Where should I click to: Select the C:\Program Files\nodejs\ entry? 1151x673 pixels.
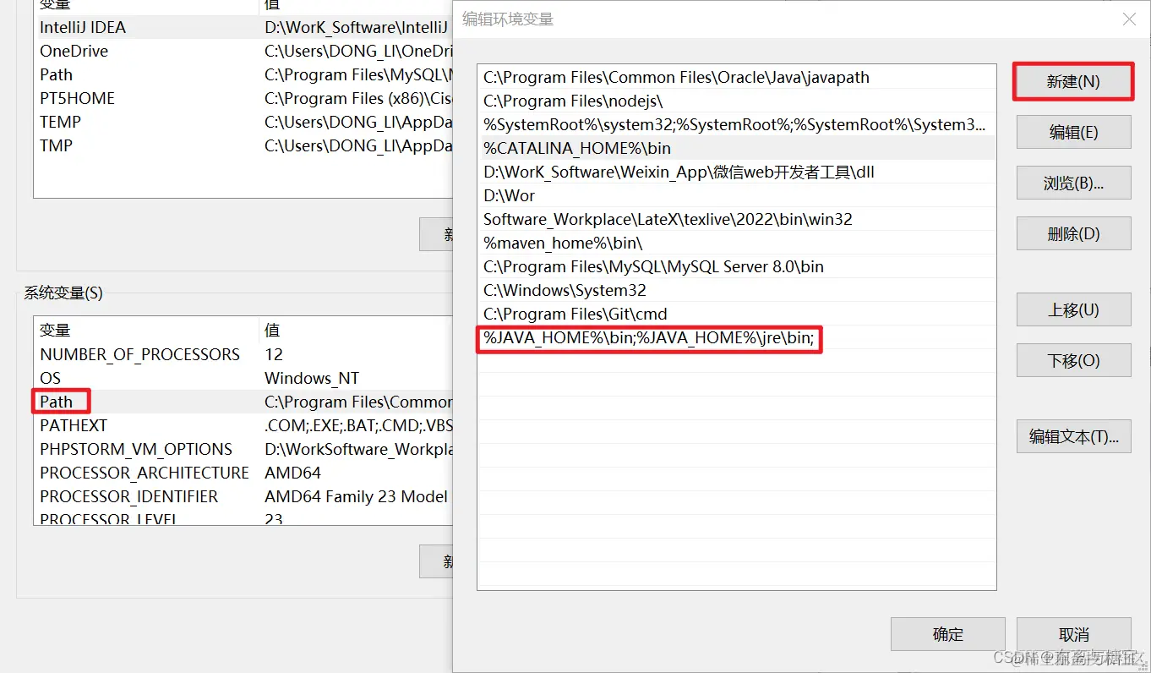737,101
